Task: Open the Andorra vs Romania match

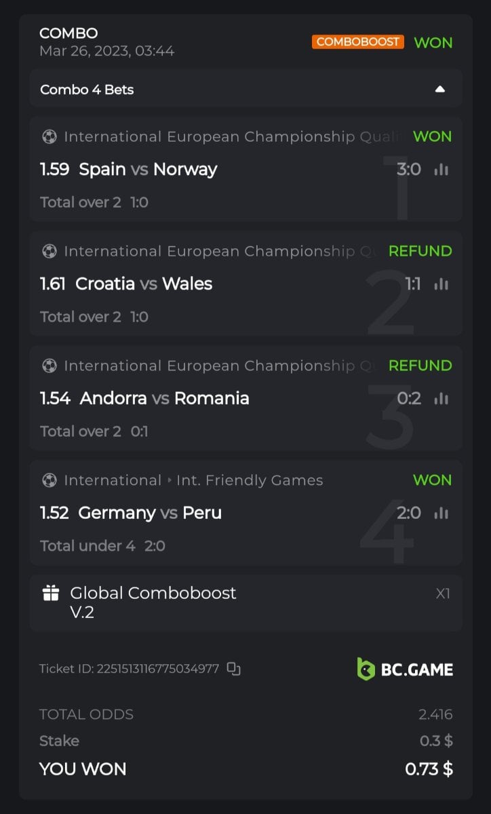Action: tap(164, 398)
